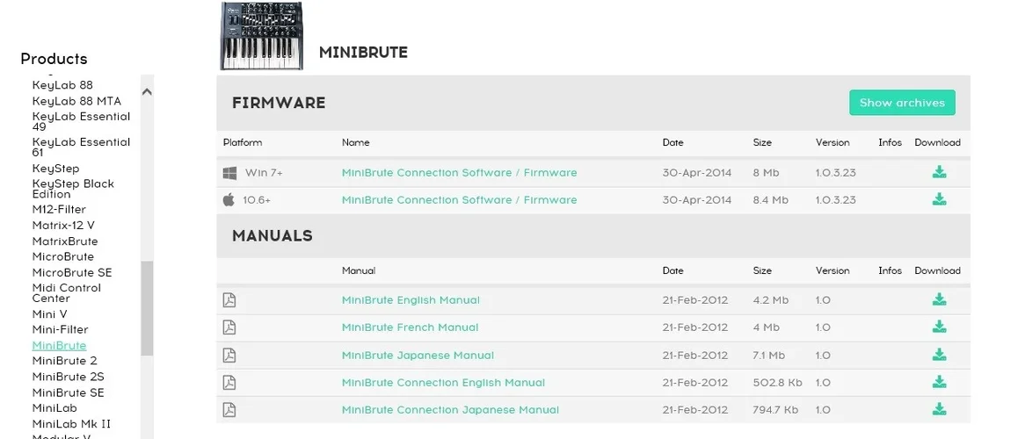Select KeyLab Essential 61 product
The width and height of the screenshot is (1018, 439).
click(81, 148)
